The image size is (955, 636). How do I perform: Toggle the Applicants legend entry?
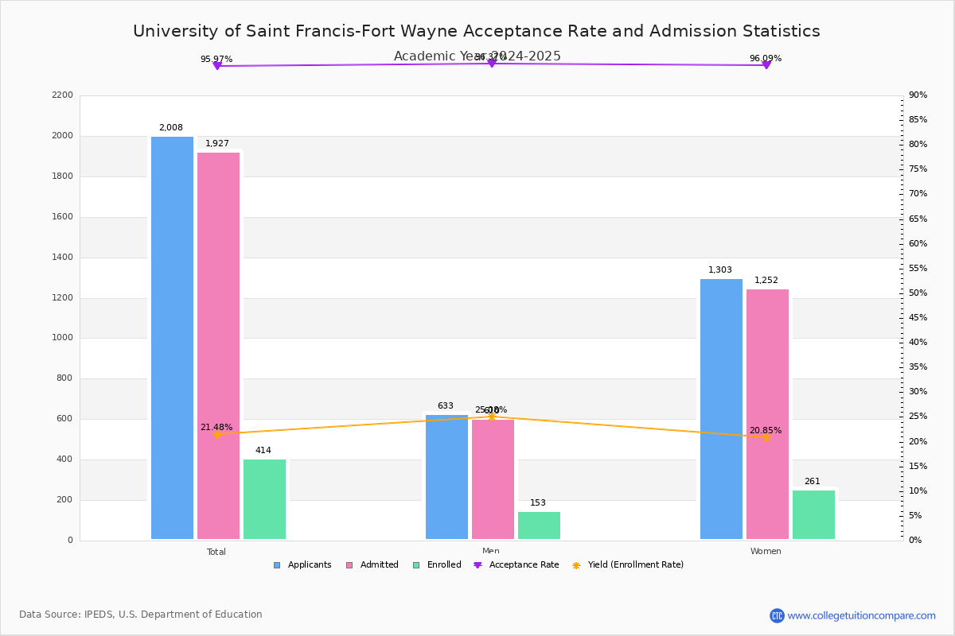point(302,565)
